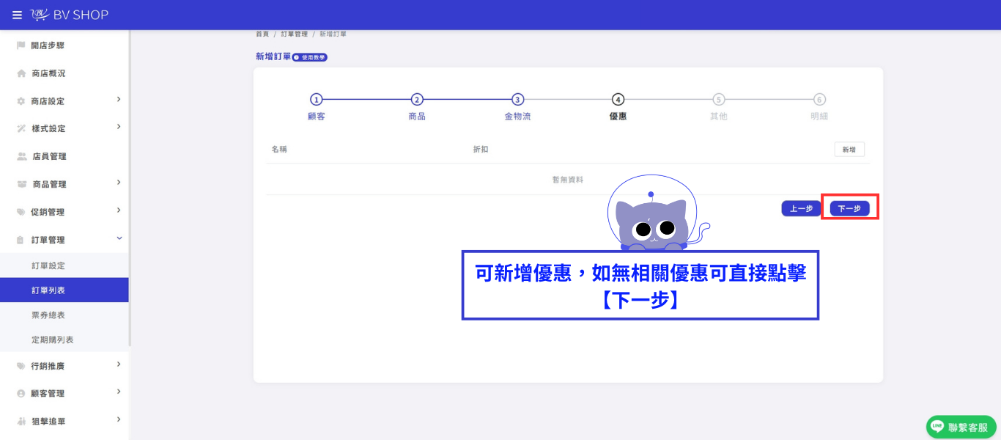The image size is (1001, 440).
Task: Click the BV SHOP logo
Action: 70,15
